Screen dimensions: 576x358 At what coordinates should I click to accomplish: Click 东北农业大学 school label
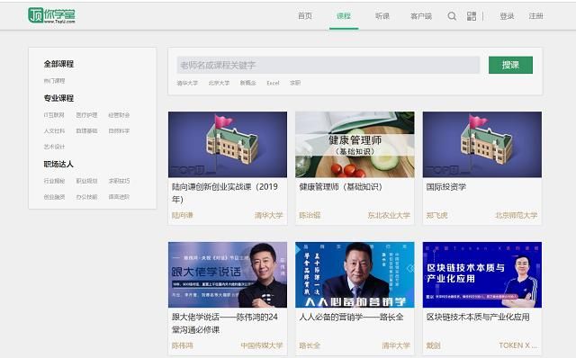click(x=389, y=216)
